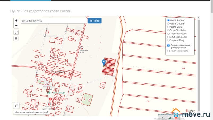Select Спутник Bing satellite layer

168,40
